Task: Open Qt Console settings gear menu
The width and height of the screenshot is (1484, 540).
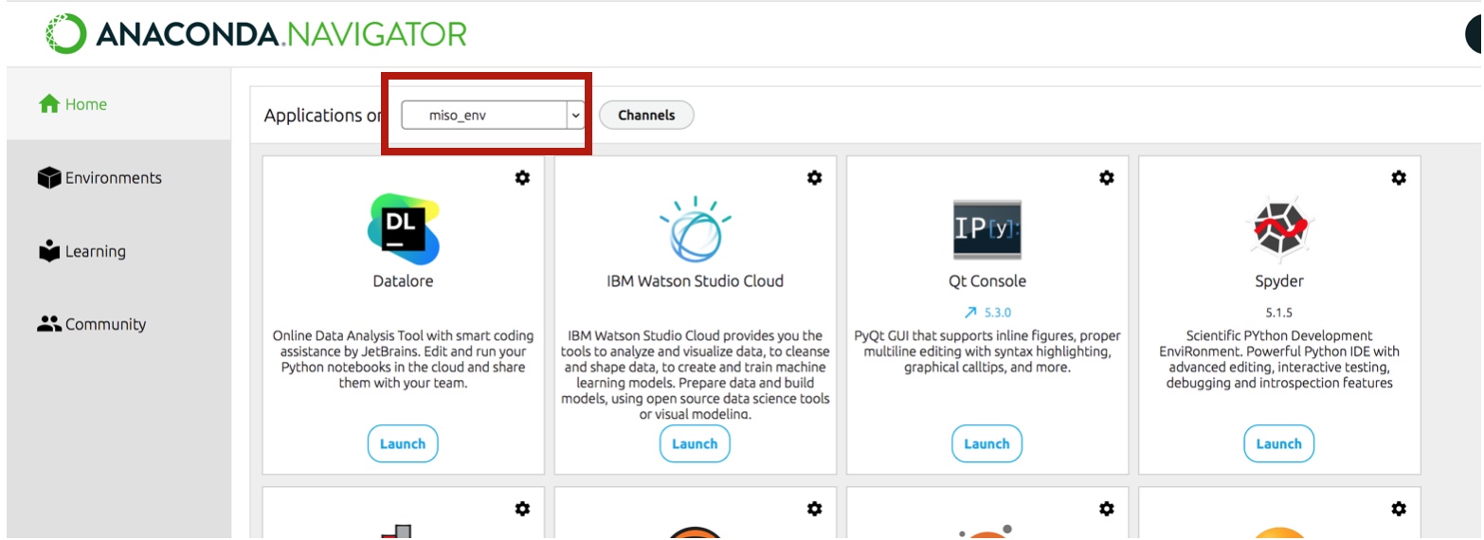Action: coord(1106,177)
